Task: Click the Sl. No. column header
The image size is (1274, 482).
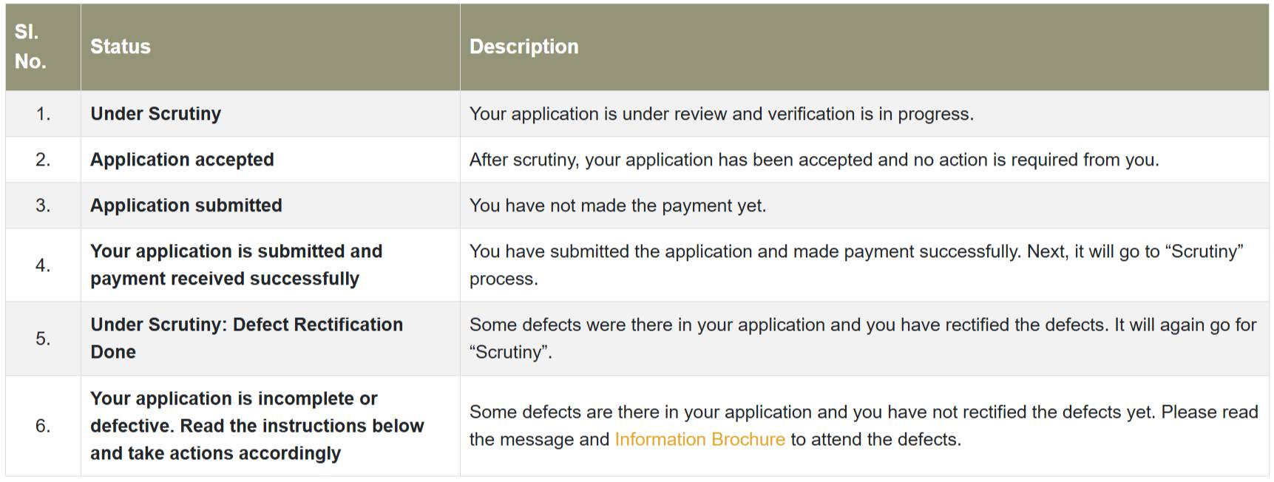Action: [30, 47]
